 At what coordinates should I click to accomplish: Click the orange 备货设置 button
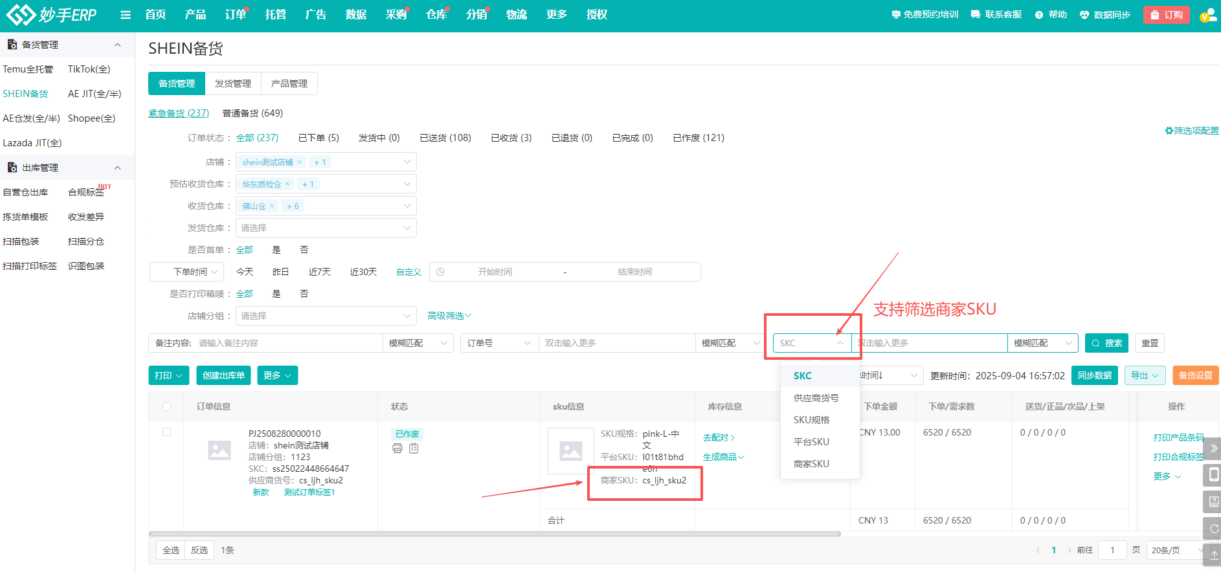1196,375
